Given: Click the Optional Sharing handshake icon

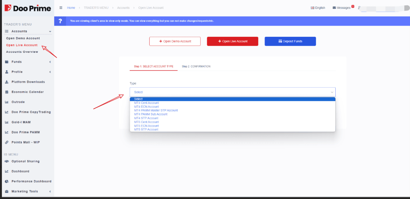Looking at the screenshot, I should (7, 161).
